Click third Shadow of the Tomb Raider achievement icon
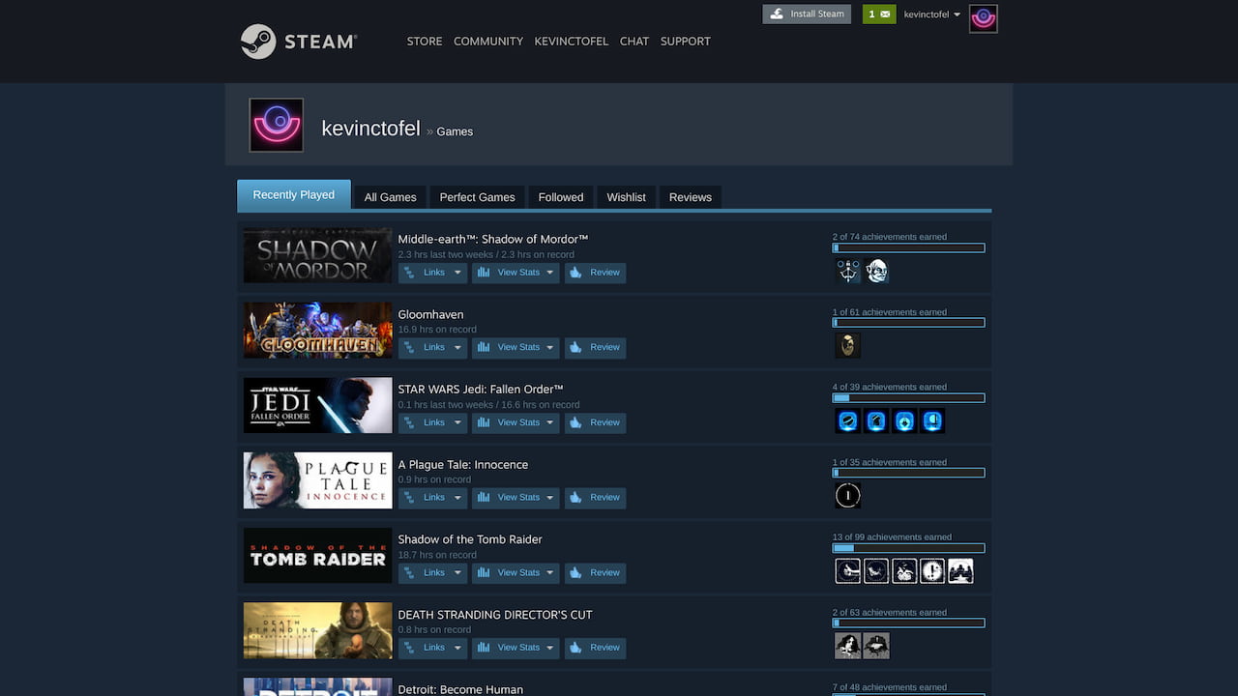This screenshot has height=696, width=1238. pyautogui.click(x=904, y=571)
